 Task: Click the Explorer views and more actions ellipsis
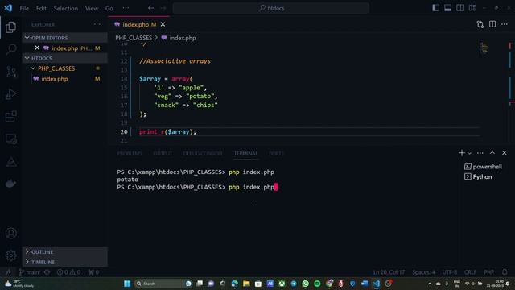(97, 24)
